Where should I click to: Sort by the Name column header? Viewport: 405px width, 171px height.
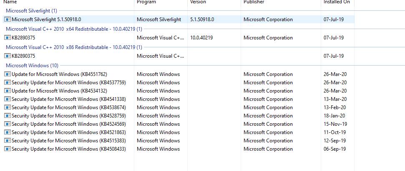click(x=10, y=2)
